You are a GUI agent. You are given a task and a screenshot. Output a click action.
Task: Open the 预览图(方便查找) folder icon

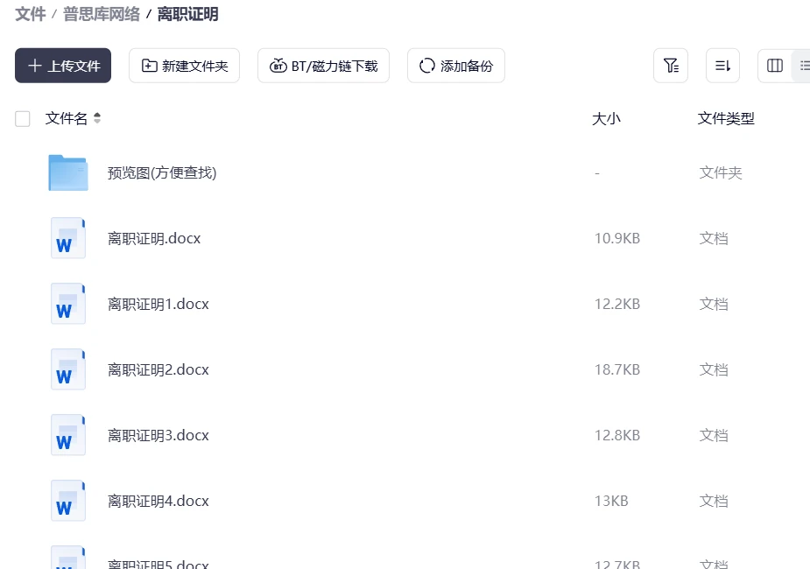[68, 172]
